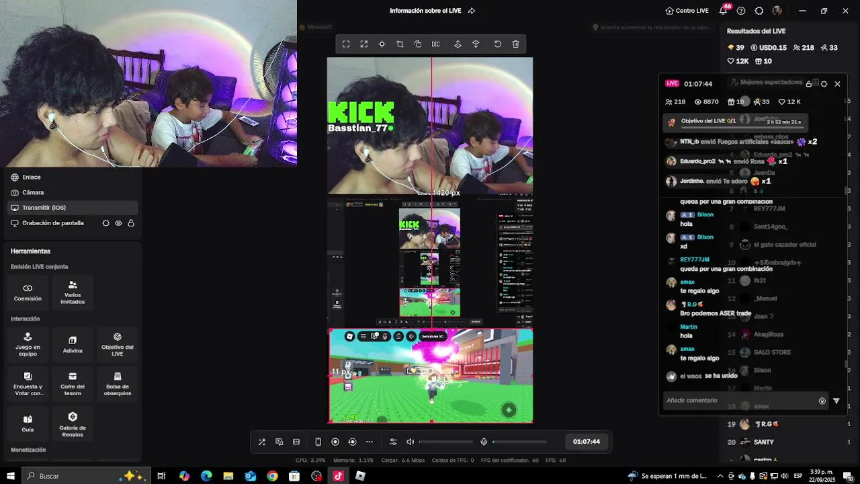Share LIVE info via arrow icon
The width and height of the screenshot is (860, 484).
click(x=472, y=11)
